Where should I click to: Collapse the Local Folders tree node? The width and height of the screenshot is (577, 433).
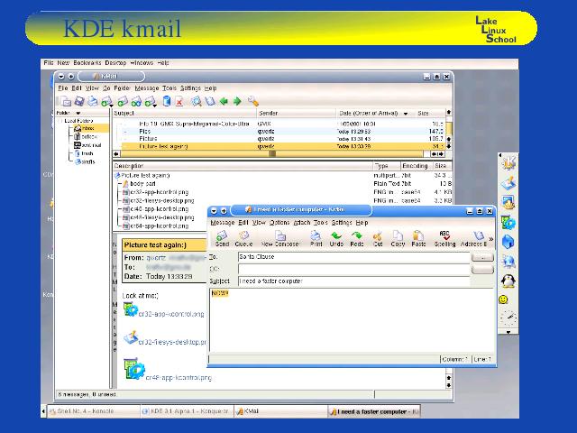(x=60, y=121)
